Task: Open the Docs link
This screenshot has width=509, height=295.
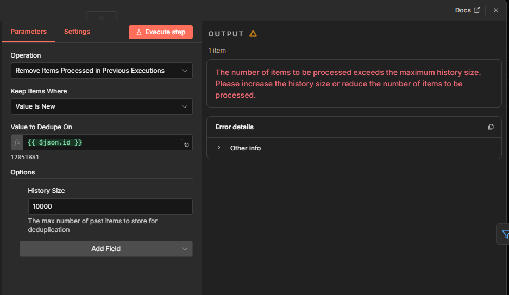Action: (467, 10)
